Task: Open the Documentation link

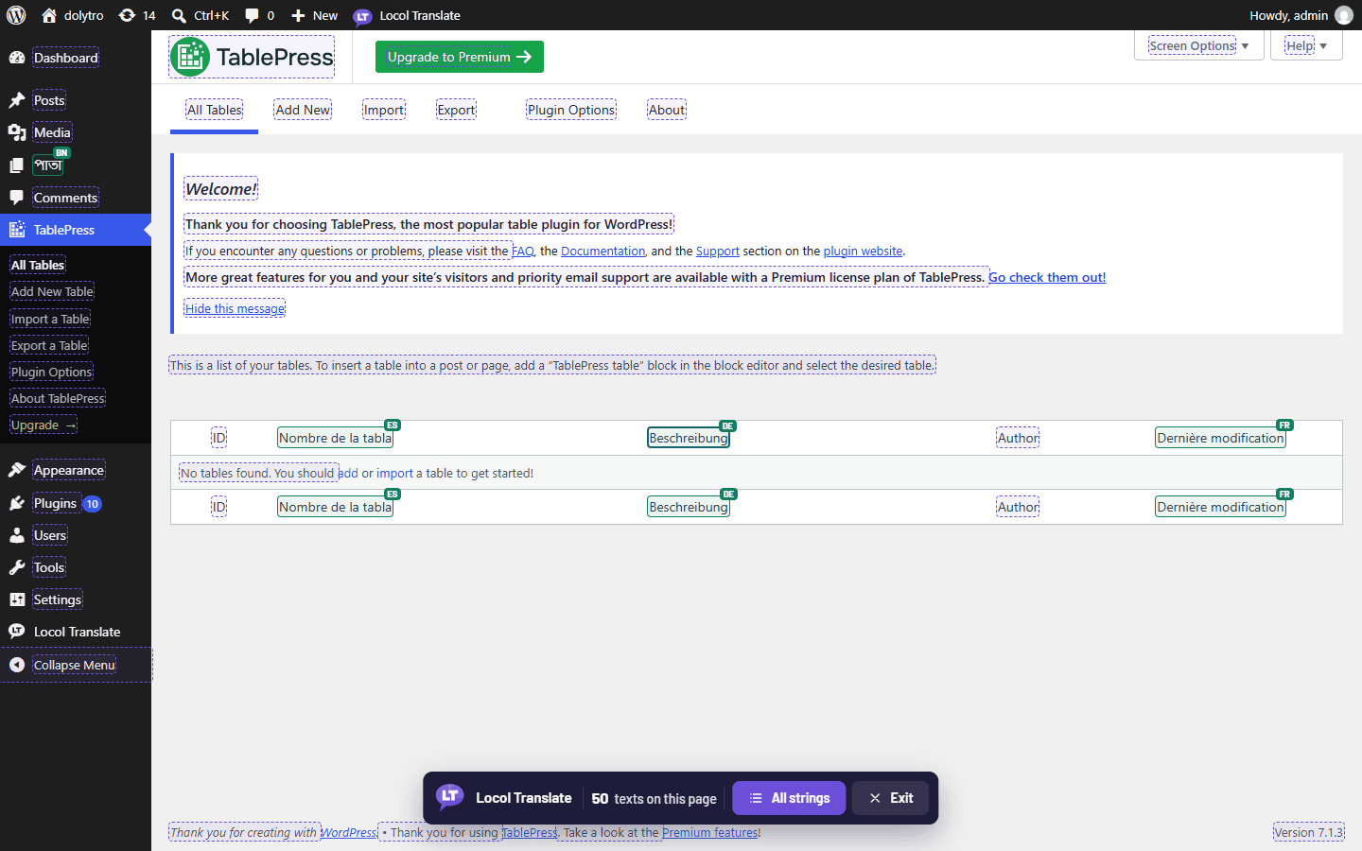Action: (x=602, y=251)
